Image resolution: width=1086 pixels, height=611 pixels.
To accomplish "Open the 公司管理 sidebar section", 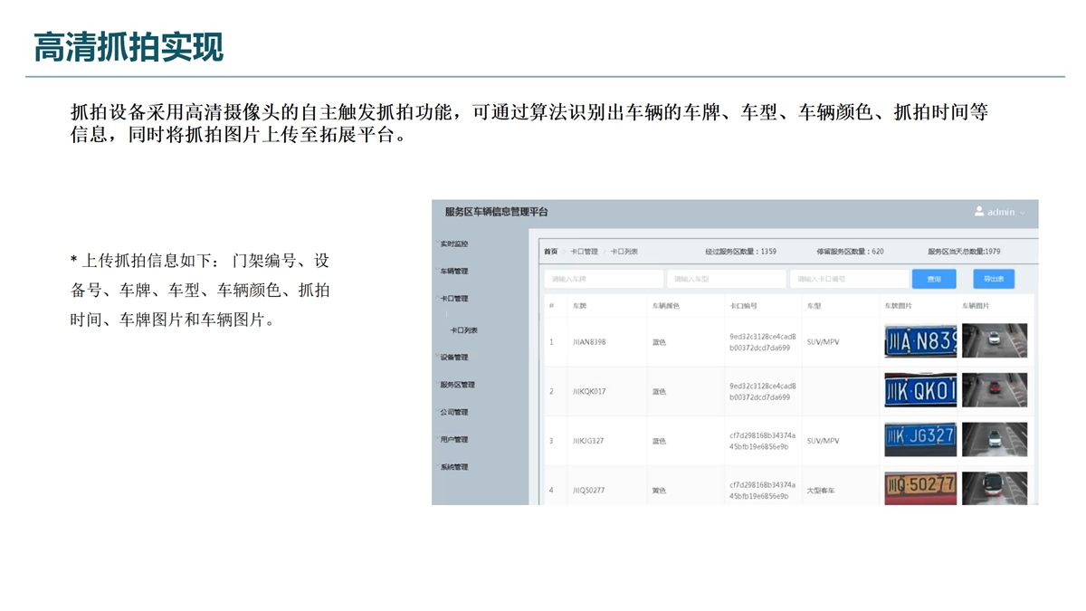I will [454, 413].
